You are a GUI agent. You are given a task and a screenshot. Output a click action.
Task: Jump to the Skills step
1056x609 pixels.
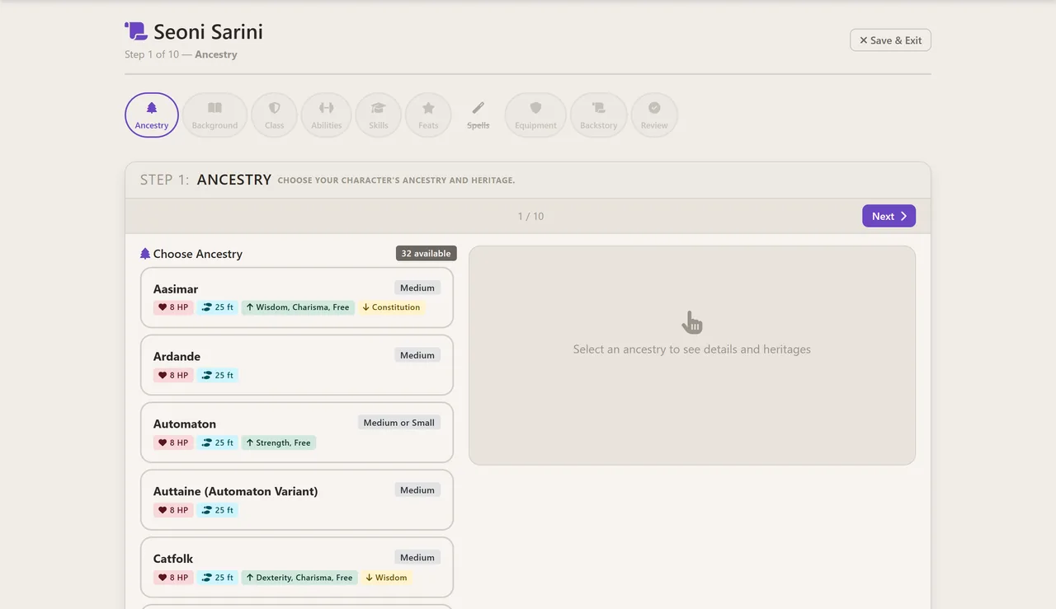tap(379, 115)
